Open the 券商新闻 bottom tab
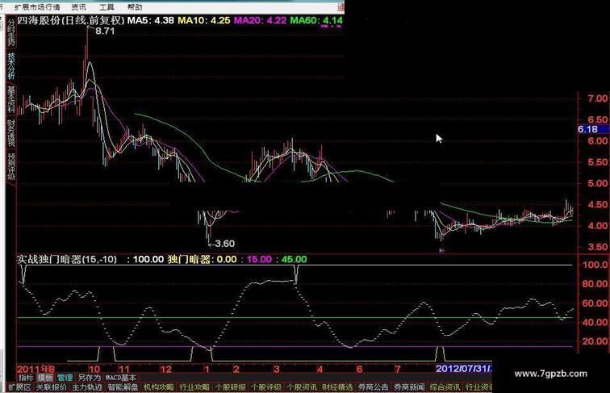This screenshot has width=610, height=393. click(409, 387)
